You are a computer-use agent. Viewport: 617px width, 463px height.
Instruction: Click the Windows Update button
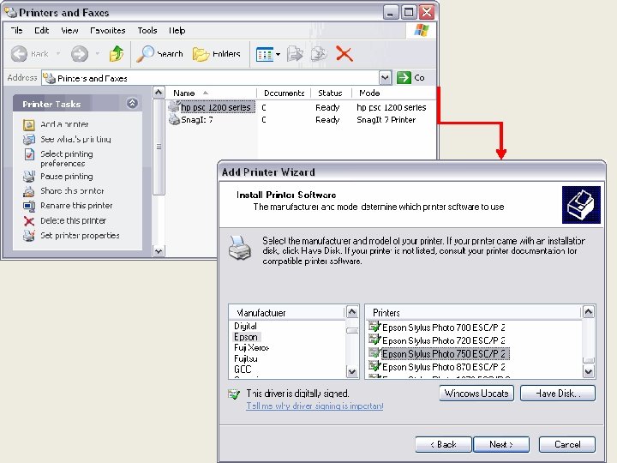click(x=476, y=394)
